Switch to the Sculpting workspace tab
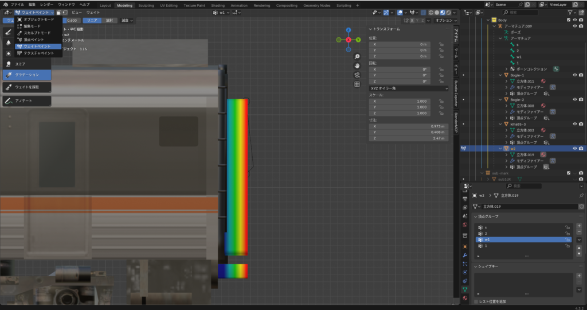Screen dimensions: 587x310 point(146,5)
